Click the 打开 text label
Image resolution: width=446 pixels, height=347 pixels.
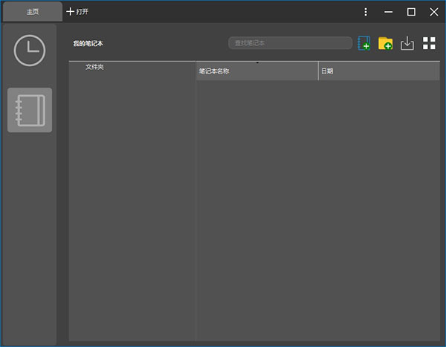(82, 12)
